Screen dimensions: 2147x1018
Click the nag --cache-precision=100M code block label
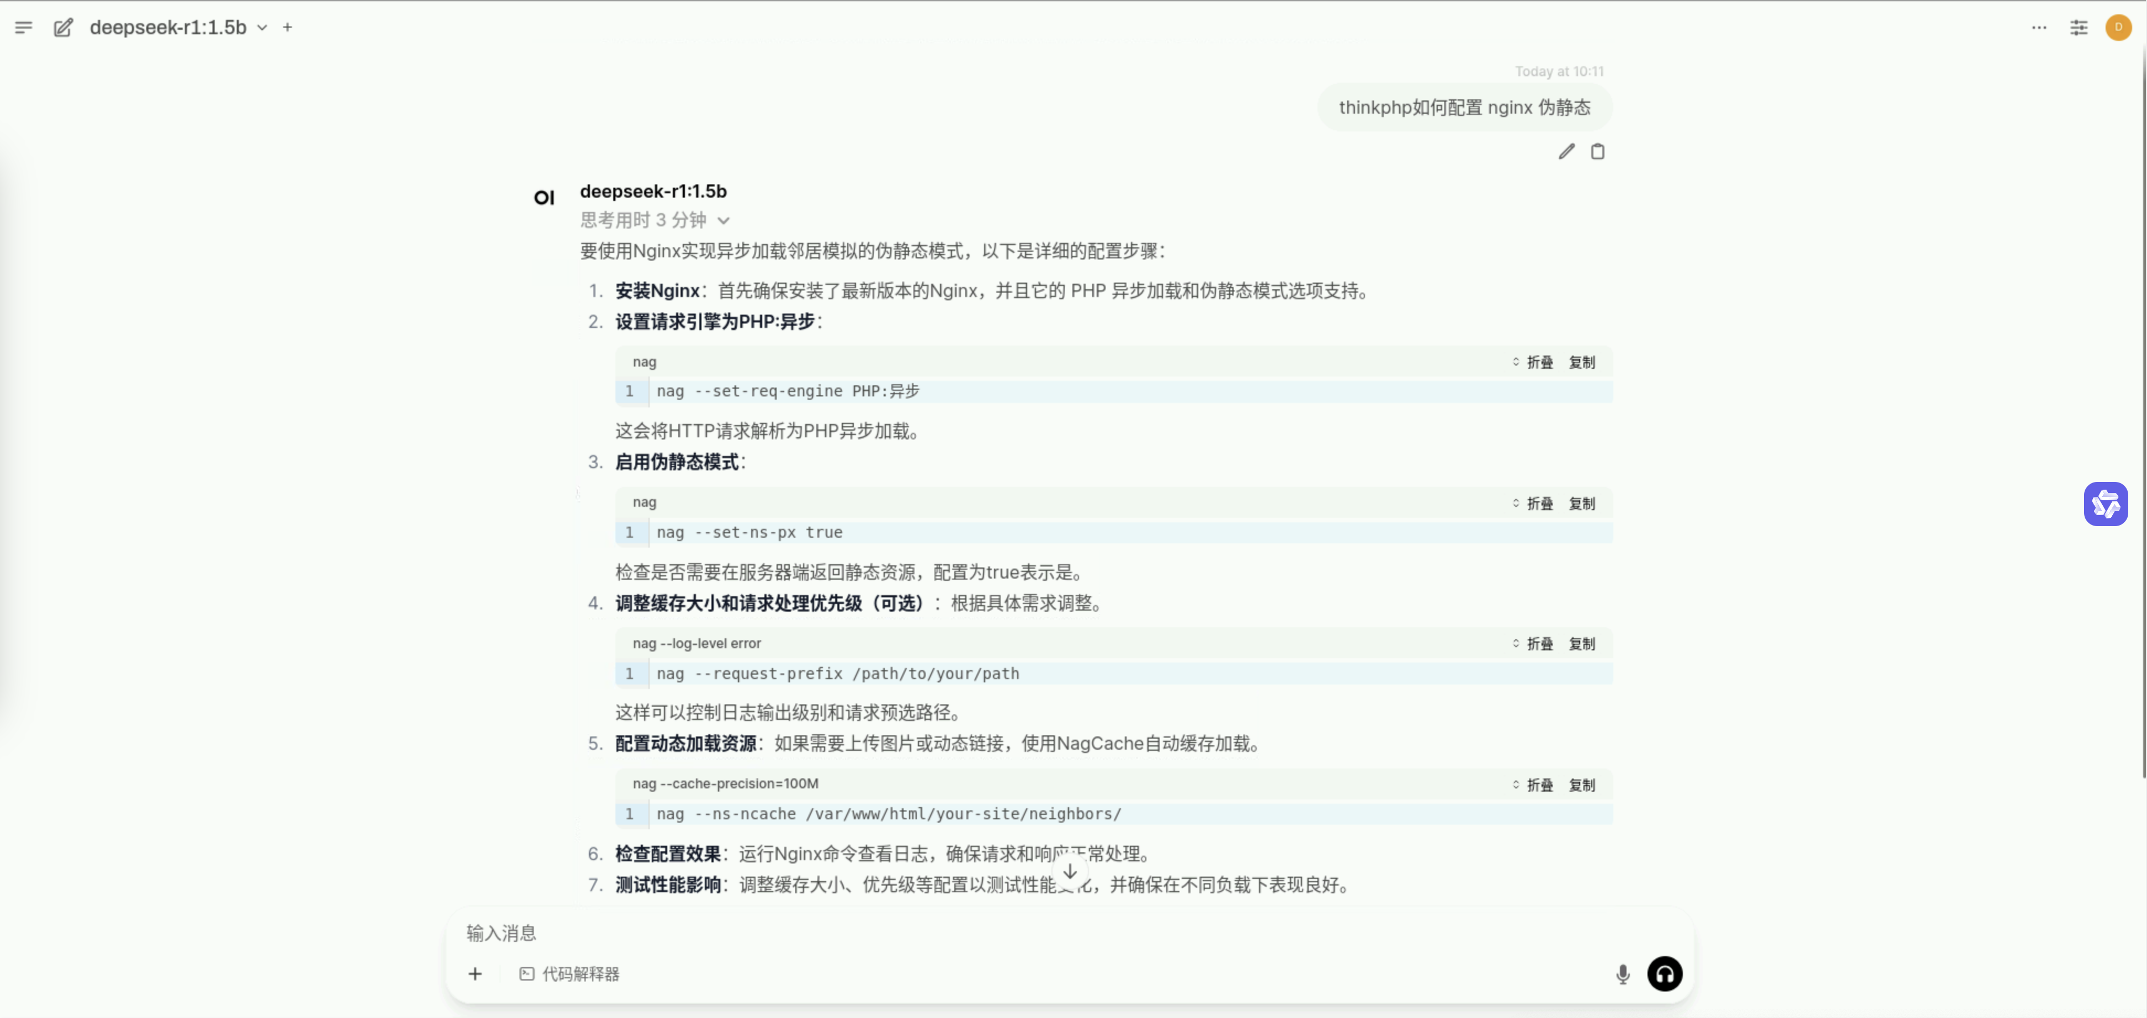point(725,784)
